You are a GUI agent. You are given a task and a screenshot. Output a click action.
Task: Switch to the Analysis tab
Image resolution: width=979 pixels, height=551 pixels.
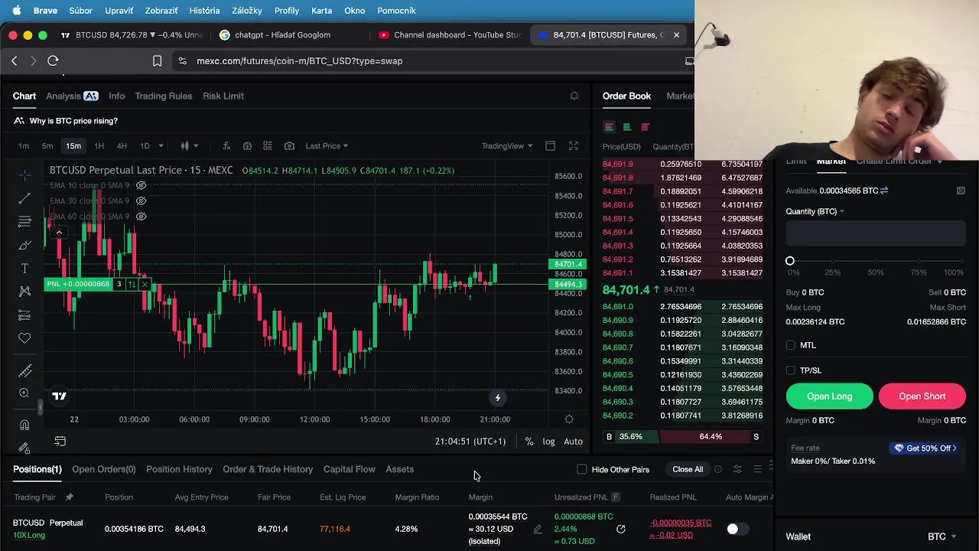[71, 96]
